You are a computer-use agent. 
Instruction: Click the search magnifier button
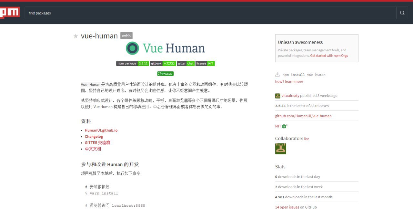tap(402, 13)
